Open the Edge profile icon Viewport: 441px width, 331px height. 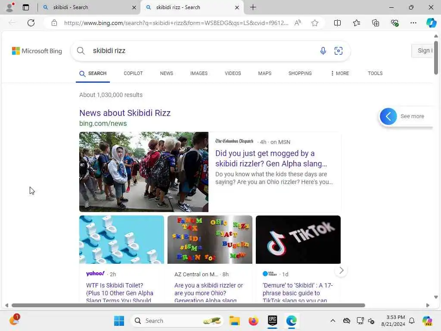click(10, 7)
